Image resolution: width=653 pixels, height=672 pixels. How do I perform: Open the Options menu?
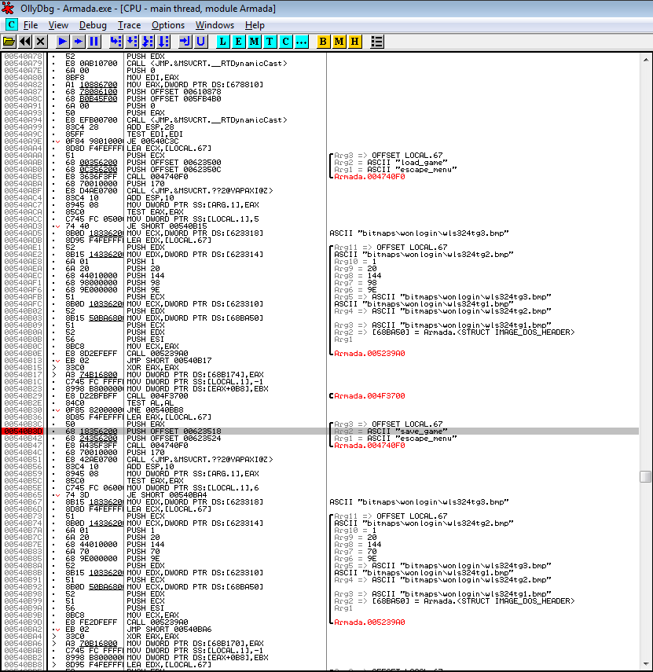tap(168, 25)
